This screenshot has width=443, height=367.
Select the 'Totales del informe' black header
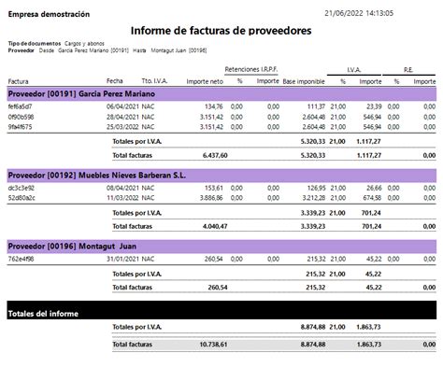coord(221,310)
